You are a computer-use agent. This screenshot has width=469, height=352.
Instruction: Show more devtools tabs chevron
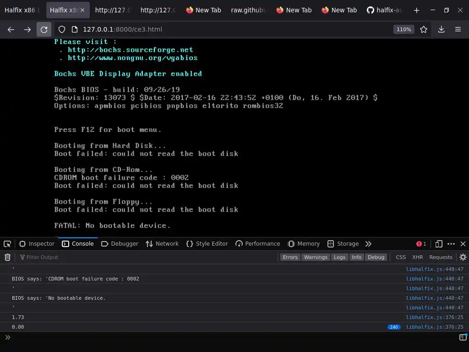click(368, 244)
